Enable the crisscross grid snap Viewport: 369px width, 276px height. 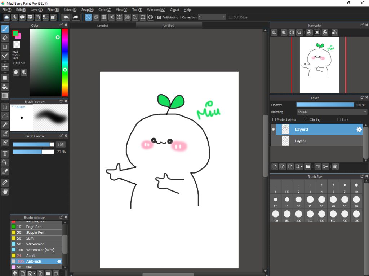(x=104, y=17)
